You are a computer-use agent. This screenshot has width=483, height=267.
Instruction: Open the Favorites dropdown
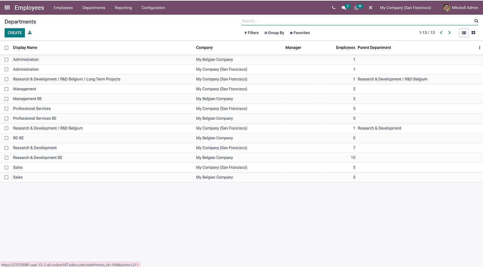[300, 32]
